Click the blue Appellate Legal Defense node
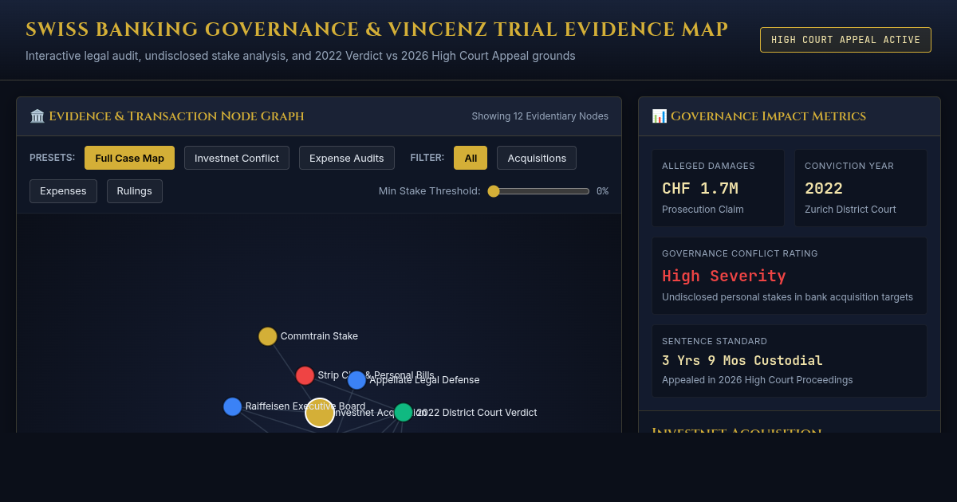Viewport: 957px width, 502px height. click(356, 380)
